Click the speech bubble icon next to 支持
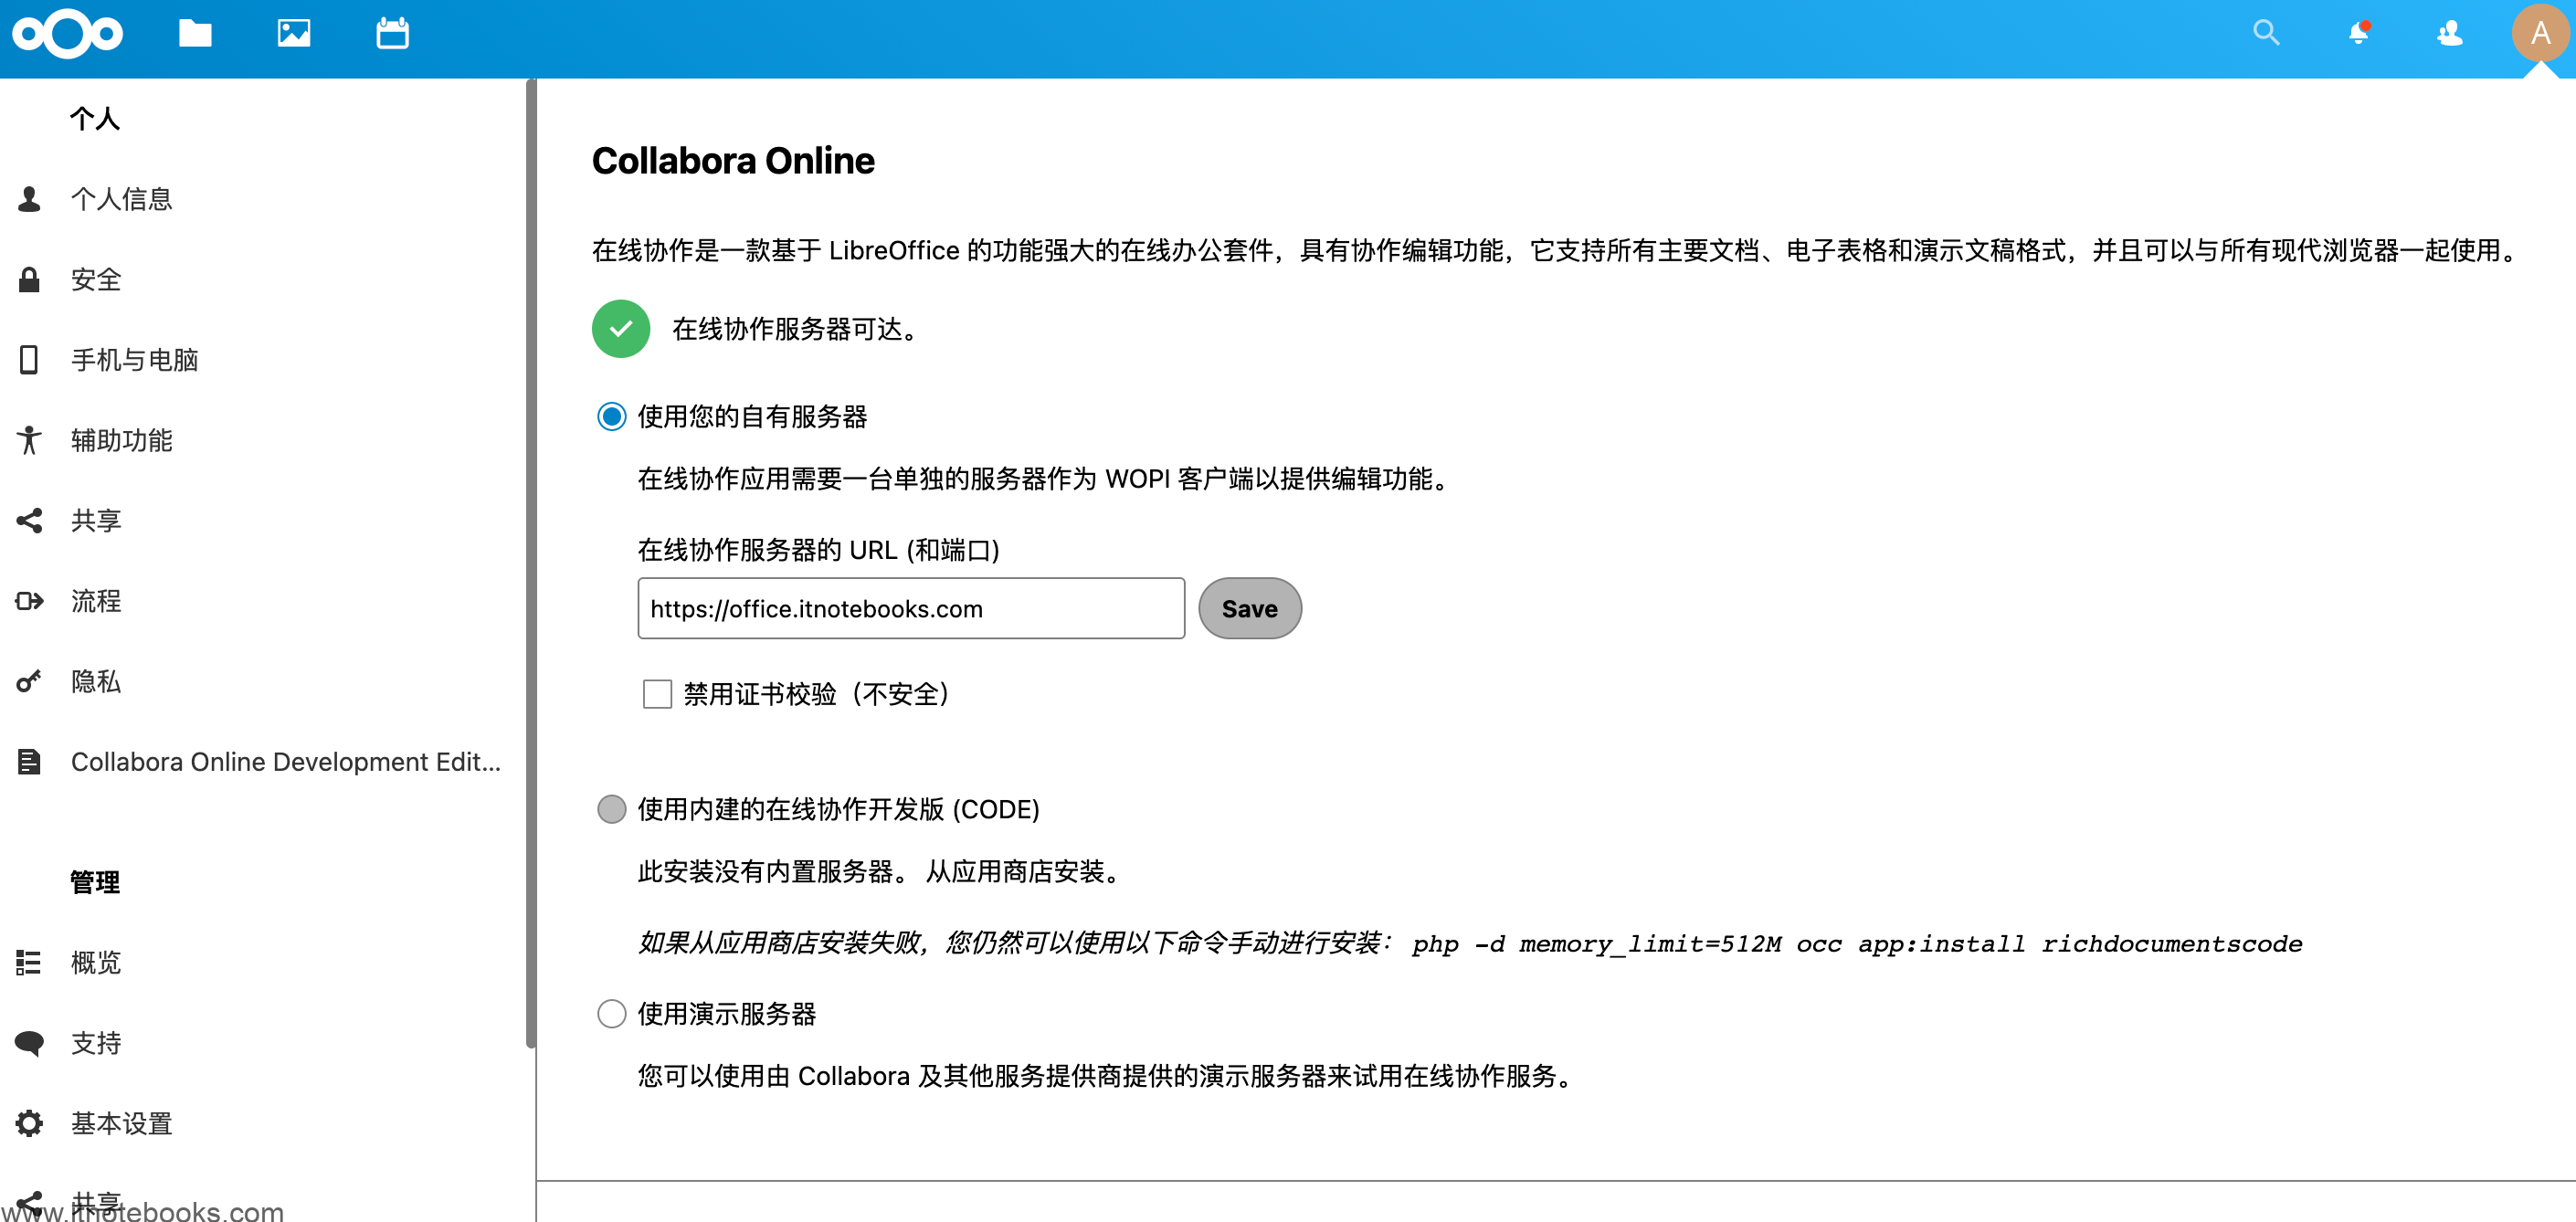This screenshot has height=1222, width=2576. coord(29,1043)
